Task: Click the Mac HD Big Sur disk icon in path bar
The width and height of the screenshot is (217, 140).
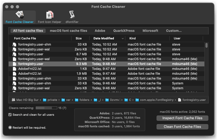Action: (13, 100)
